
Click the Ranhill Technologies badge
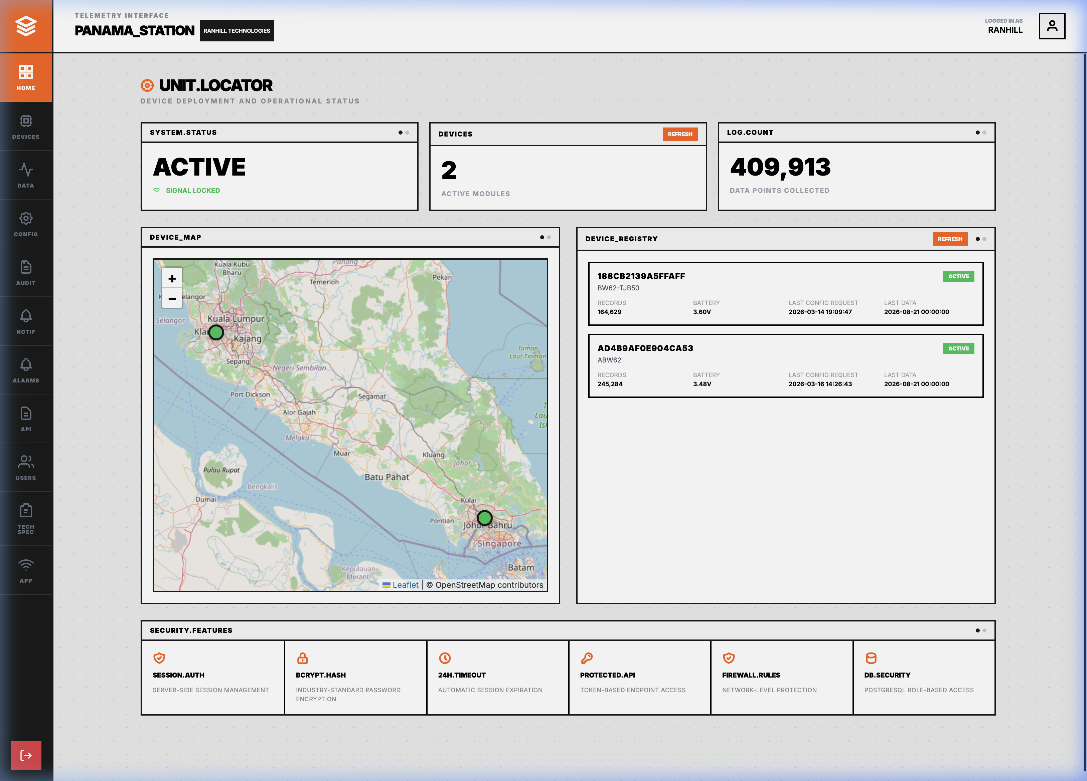[x=237, y=31]
